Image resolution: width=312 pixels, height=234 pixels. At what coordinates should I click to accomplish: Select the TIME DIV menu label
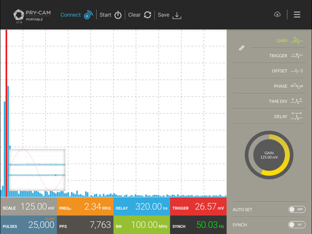tap(278, 102)
